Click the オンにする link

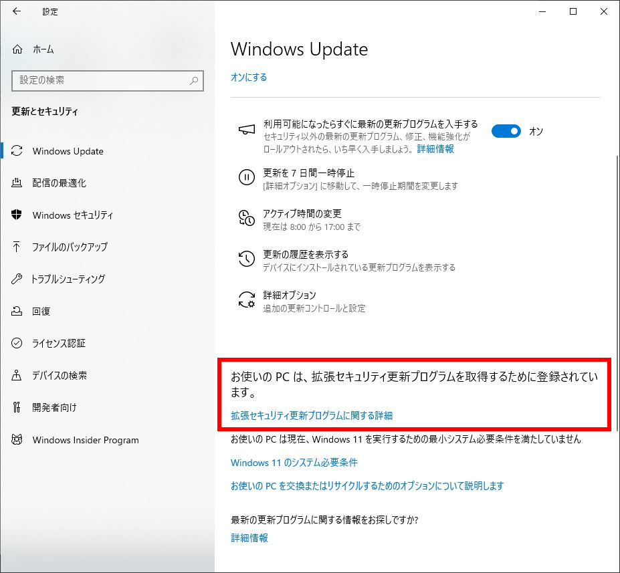(x=249, y=77)
